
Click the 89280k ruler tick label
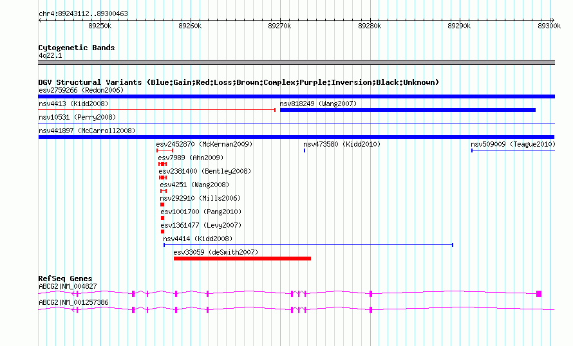tap(370, 26)
